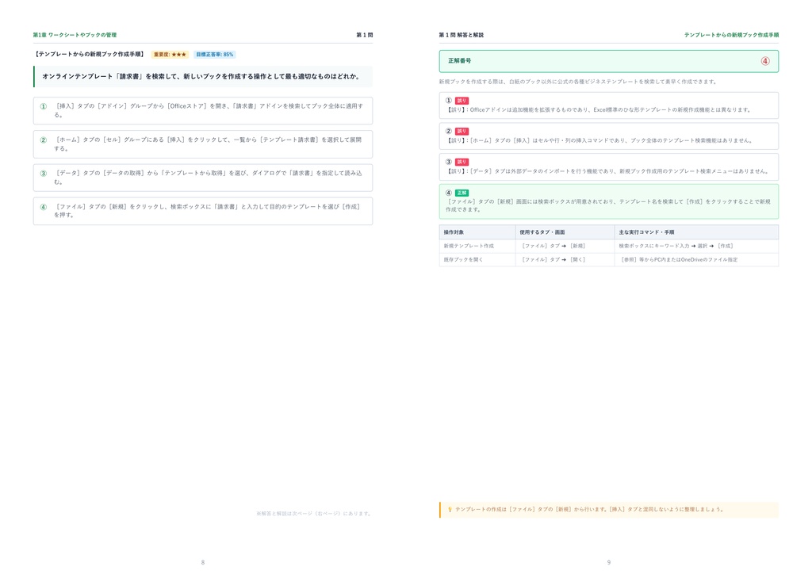Click the '正解番号' label
The height and width of the screenshot is (574, 812).
point(459,61)
